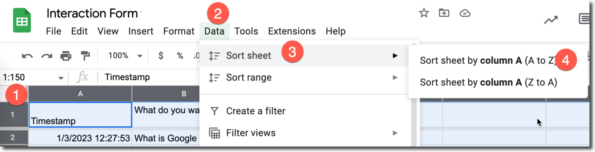
Task: Open Google Sheets home logo
Action: [22, 20]
